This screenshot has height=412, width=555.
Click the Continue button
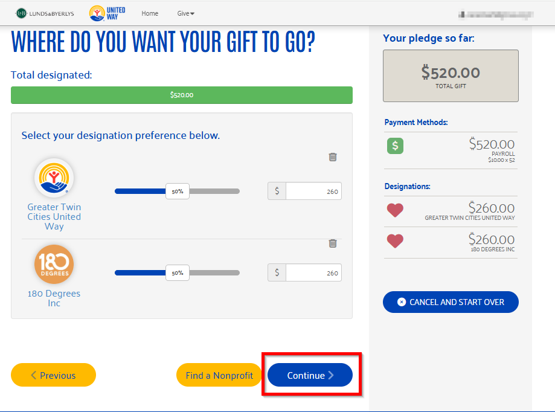point(310,375)
